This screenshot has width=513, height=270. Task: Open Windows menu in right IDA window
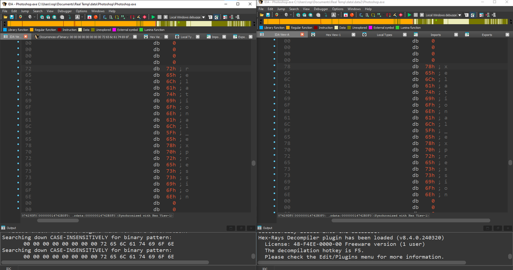point(354,9)
